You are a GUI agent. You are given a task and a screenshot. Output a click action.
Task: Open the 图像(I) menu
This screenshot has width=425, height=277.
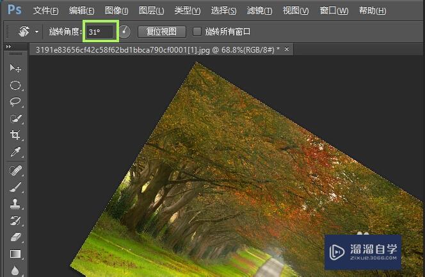click(x=116, y=11)
